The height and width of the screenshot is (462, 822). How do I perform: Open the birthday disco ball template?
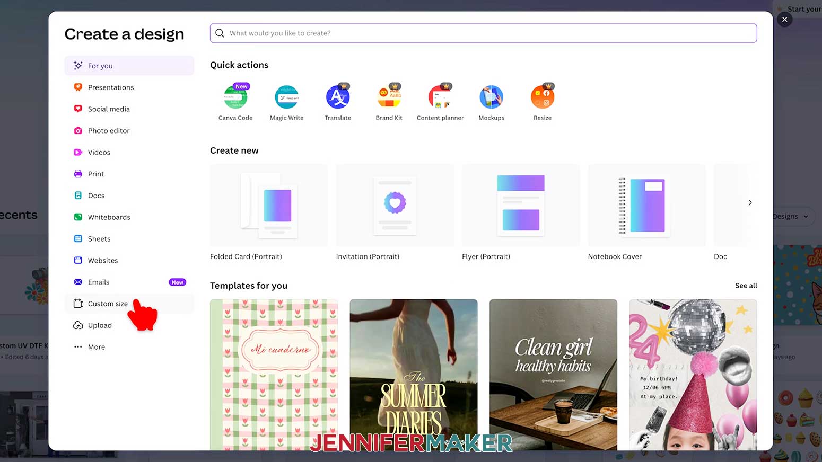[693, 375]
